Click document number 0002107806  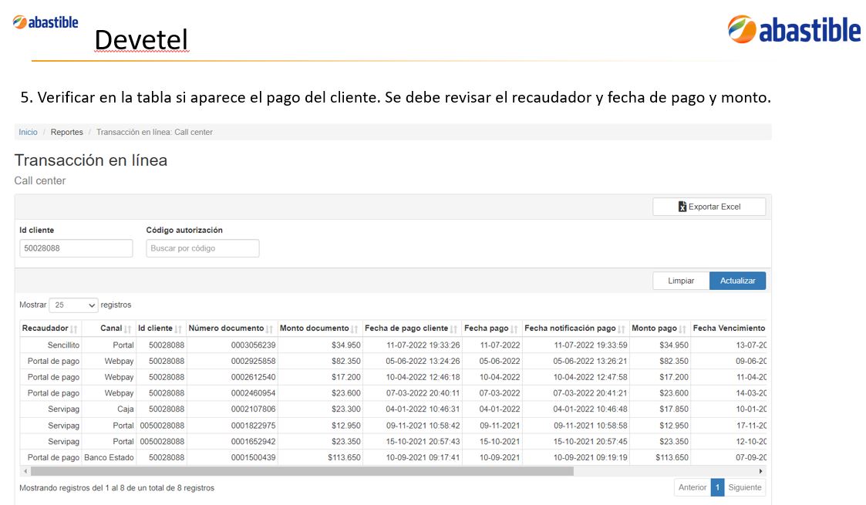point(254,409)
